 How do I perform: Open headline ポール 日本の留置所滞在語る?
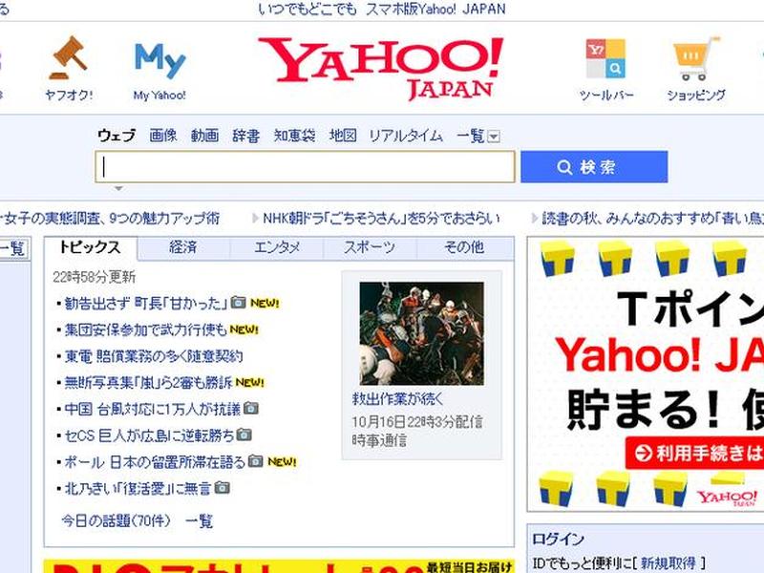[x=155, y=461]
